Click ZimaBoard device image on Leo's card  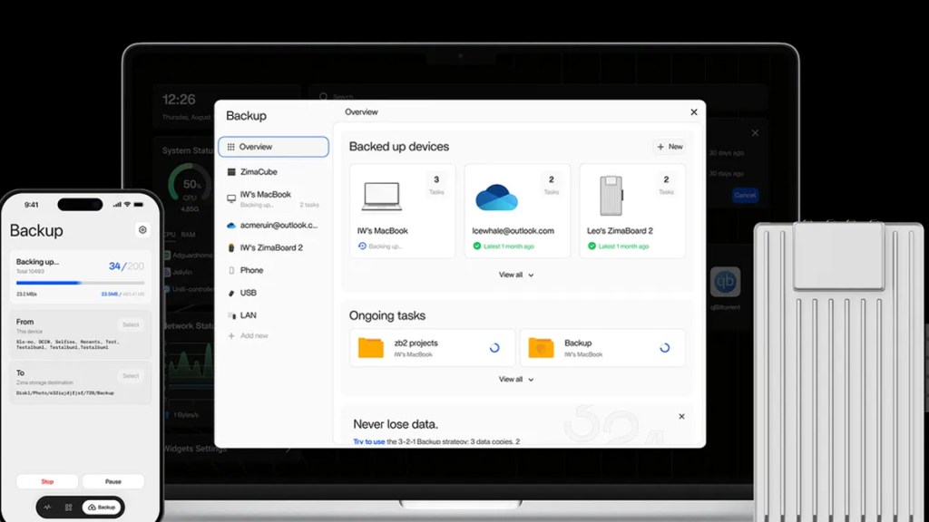(x=611, y=196)
